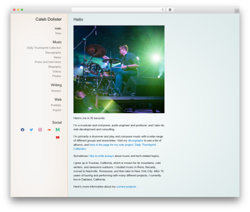Viewport: 250px width, 212px height.
Task: Open the Videos page
Action: pos(56,72)
